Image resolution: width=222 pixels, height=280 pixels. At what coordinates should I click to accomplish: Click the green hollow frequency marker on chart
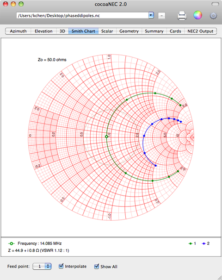[106, 137]
